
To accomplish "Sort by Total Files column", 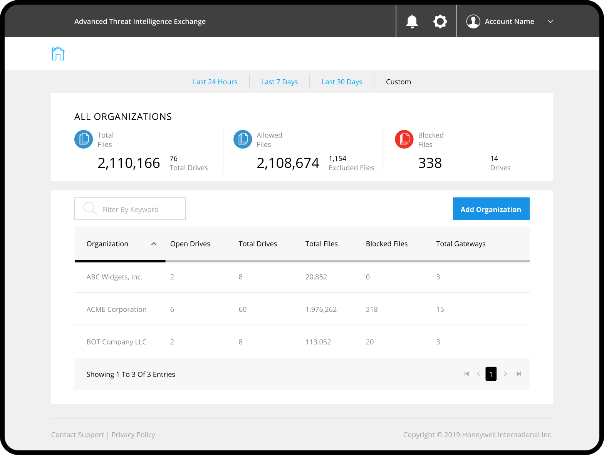I will tap(321, 244).
